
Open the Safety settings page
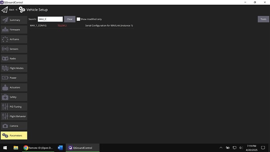pos(14,97)
